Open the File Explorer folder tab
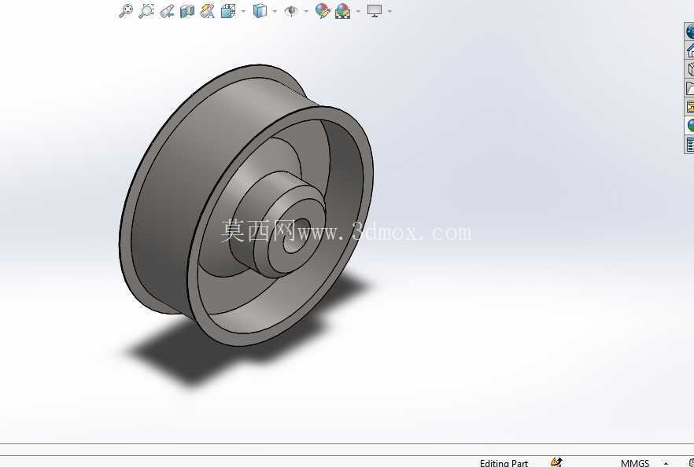The image size is (694, 467). pyautogui.click(x=689, y=88)
